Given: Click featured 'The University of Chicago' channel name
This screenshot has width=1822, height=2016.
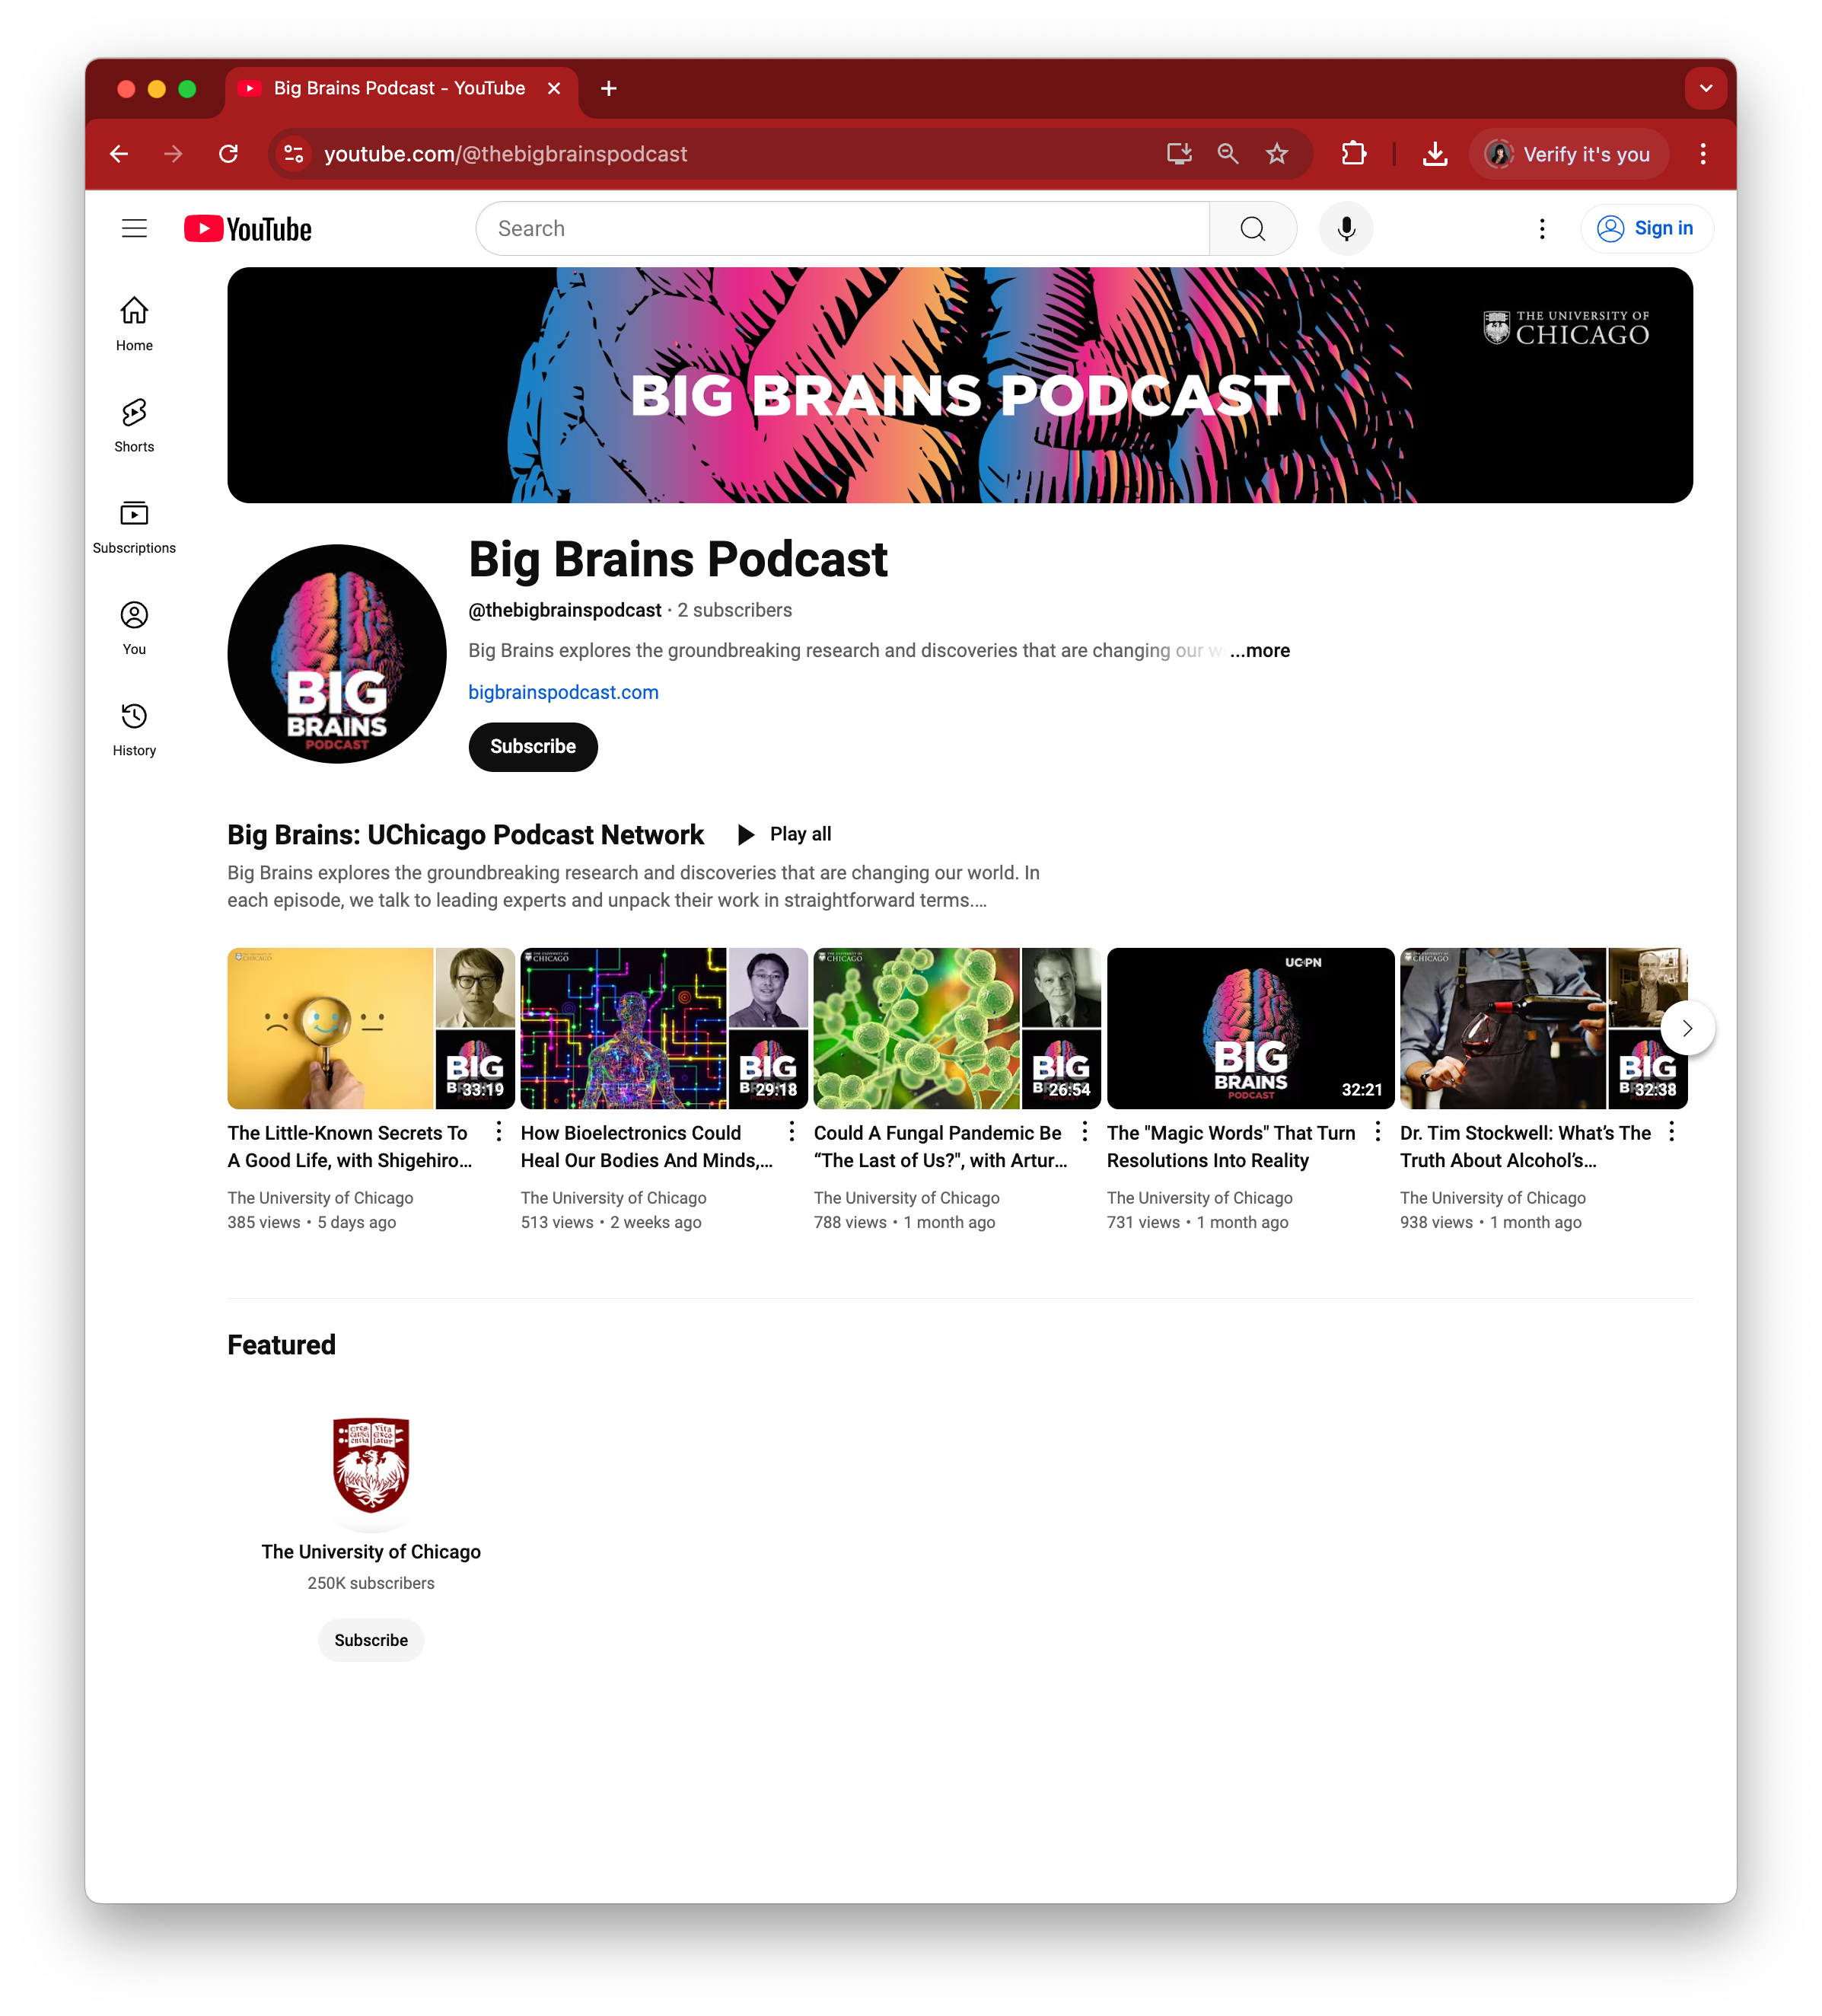Looking at the screenshot, I should pyautogui.click(x=371, y=1552).
